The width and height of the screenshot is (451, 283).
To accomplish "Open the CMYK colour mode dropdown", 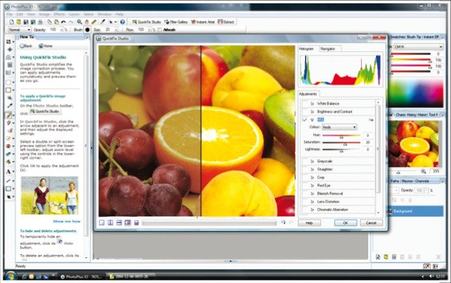I will click(x=418, y=47).
